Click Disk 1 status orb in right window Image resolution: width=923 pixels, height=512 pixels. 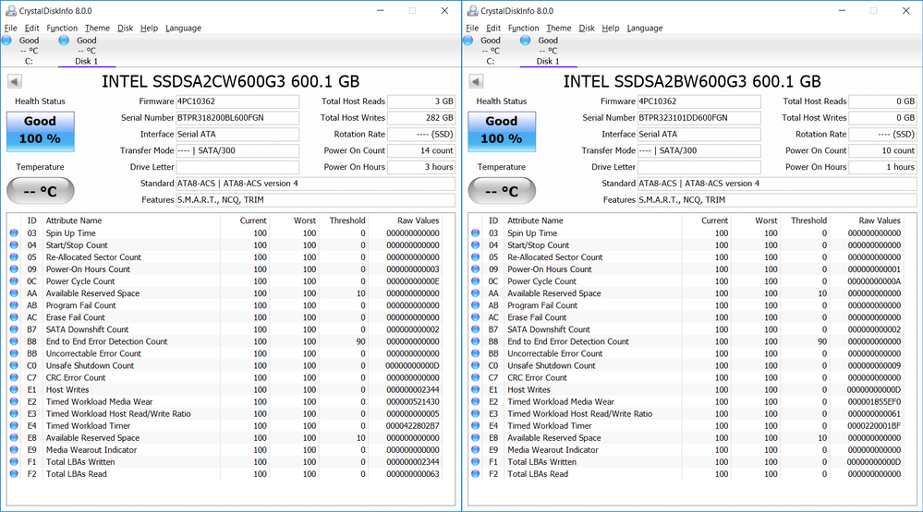tap(527, 41)
